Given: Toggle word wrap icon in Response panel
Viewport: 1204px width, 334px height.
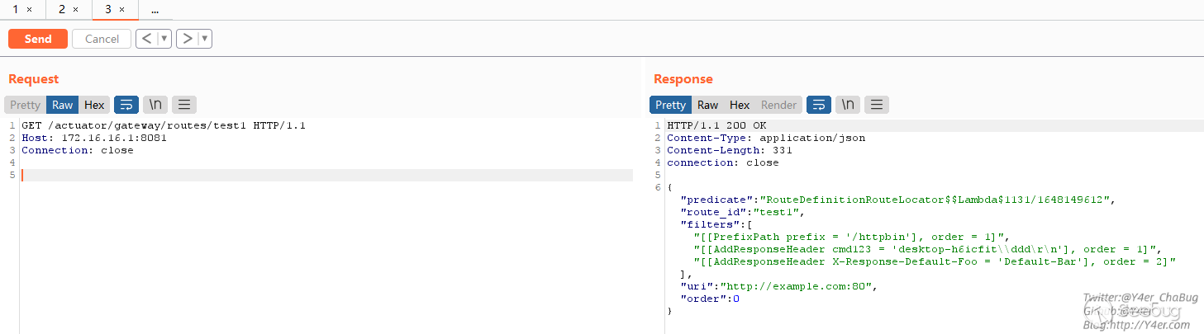Looking at the screenshot, I should (819, 105).
